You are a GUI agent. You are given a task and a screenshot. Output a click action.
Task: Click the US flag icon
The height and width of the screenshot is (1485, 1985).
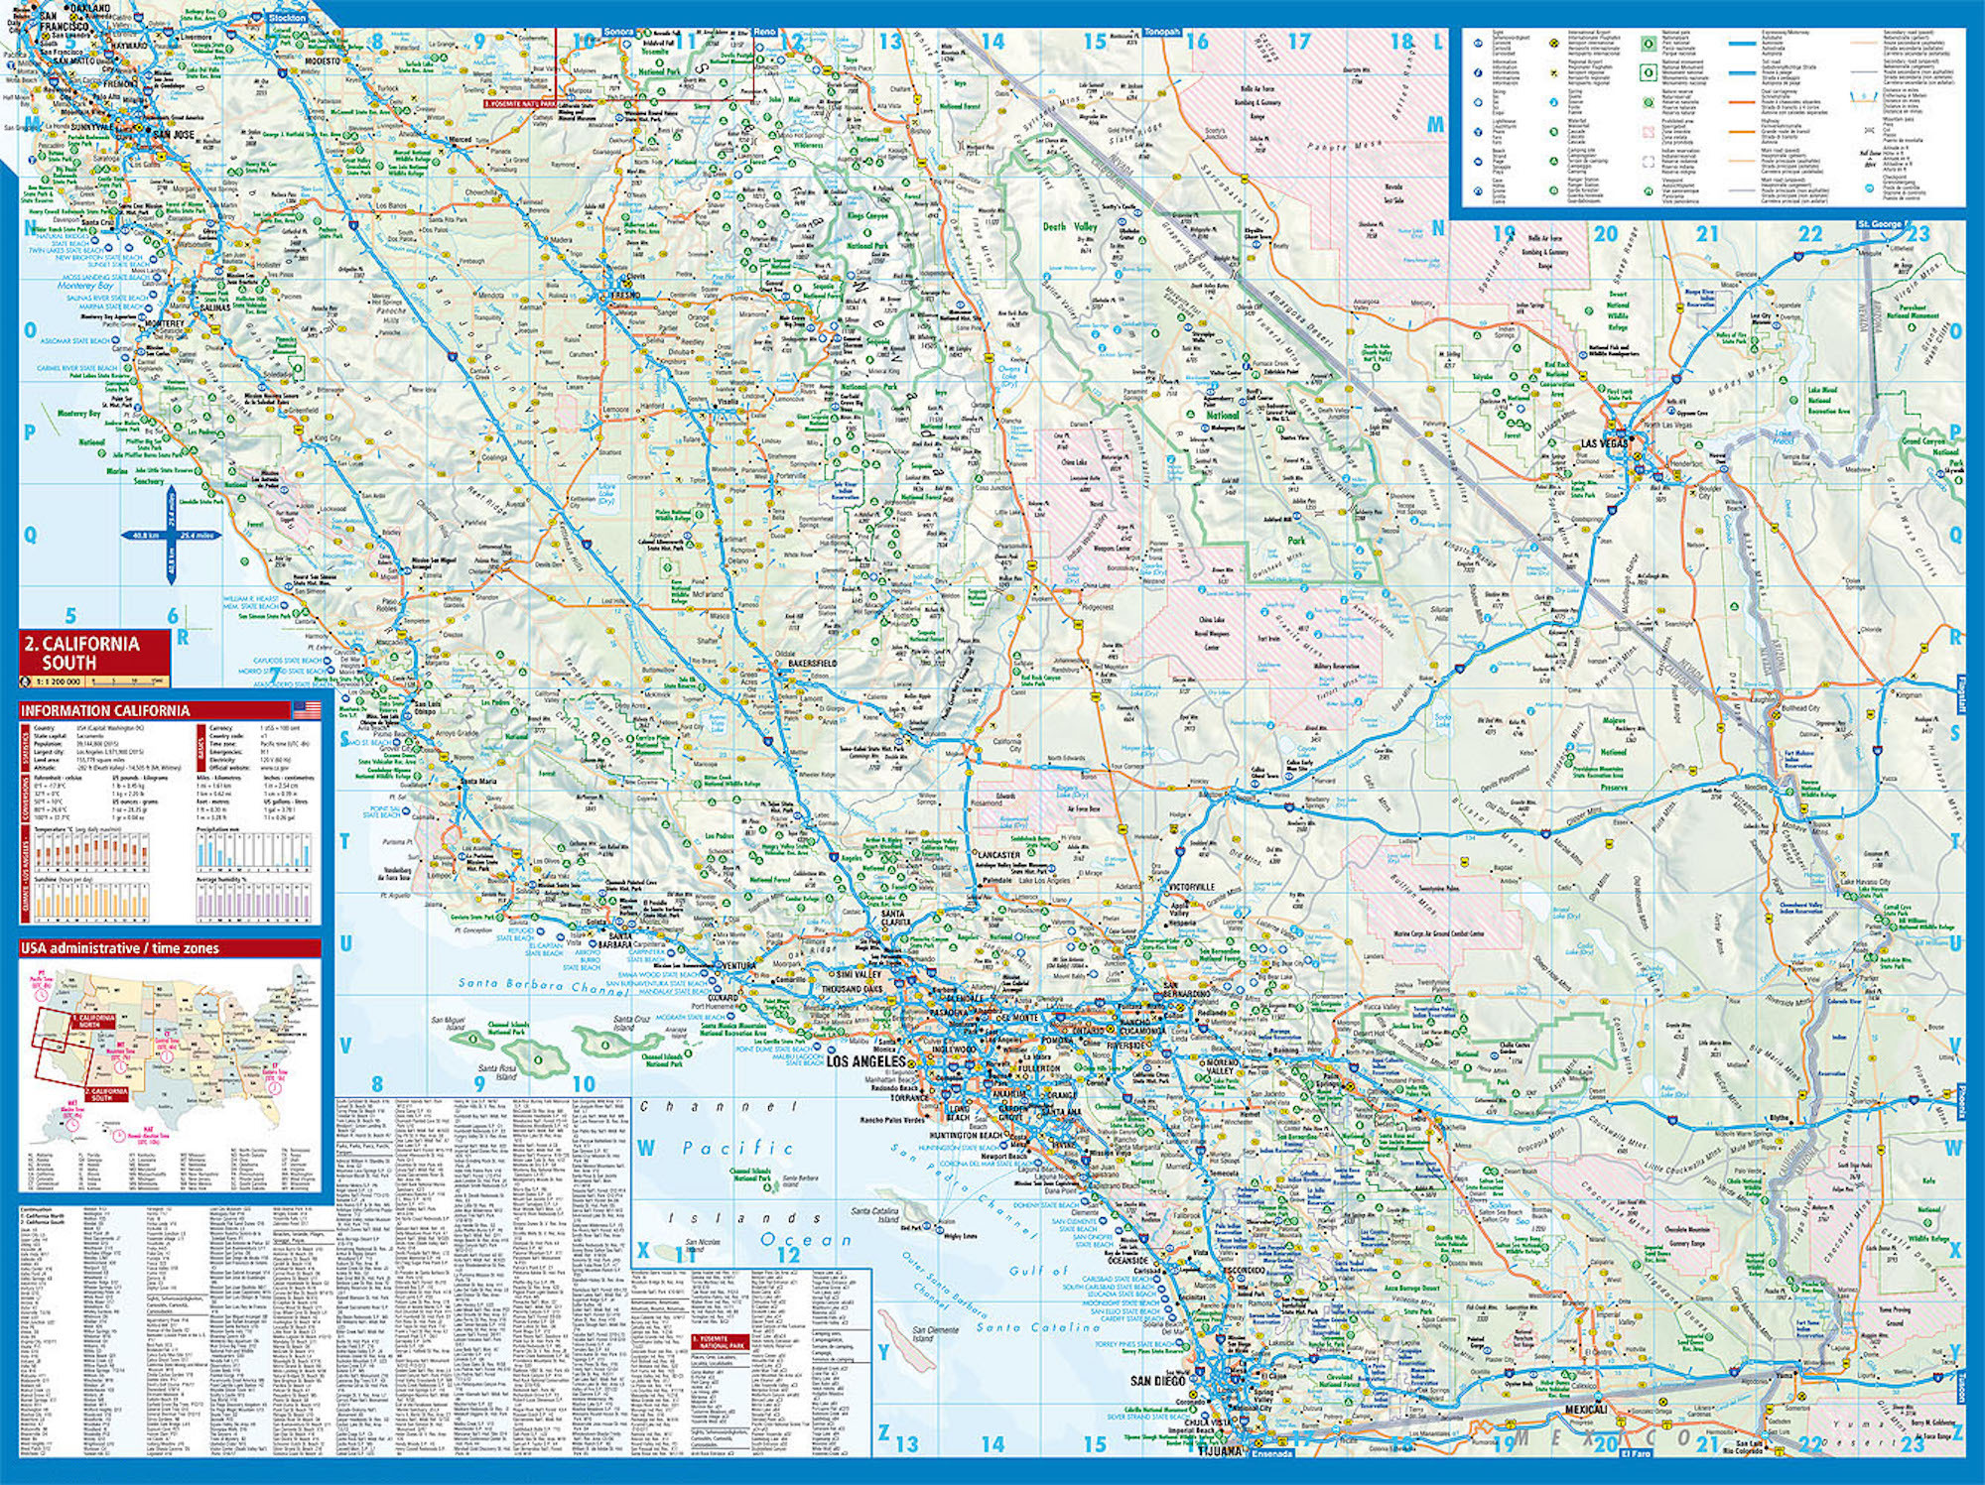pyautogui.click(x=307, y=710)
